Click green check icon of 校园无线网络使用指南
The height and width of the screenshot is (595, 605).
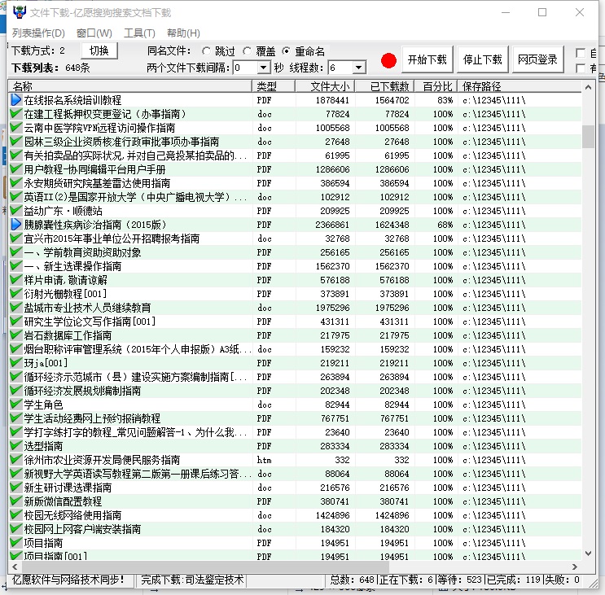(x=16, y=515)
